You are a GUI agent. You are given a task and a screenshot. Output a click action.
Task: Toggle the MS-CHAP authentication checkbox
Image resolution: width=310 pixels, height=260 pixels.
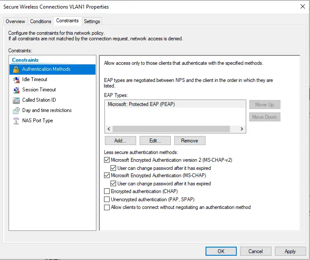click(107, 175)
